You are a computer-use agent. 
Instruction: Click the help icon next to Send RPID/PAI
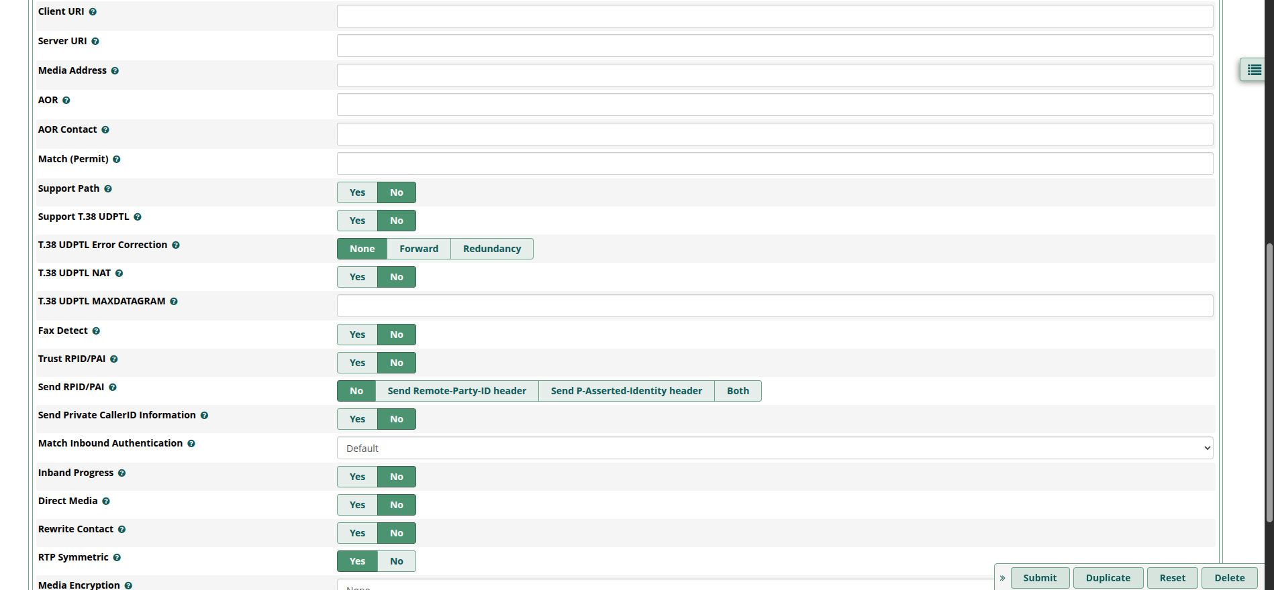pos(113,388)
